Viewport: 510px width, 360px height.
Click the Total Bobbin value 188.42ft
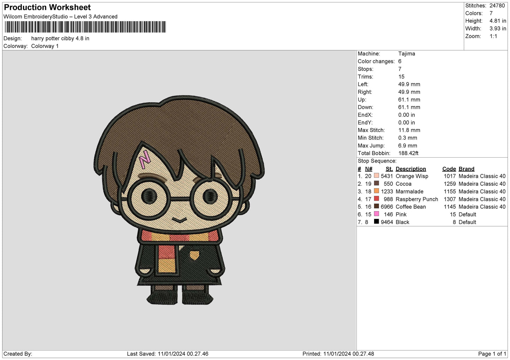(x=408, y=153)
